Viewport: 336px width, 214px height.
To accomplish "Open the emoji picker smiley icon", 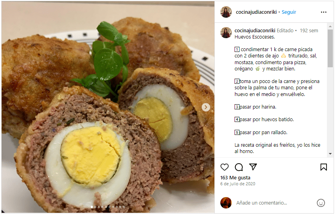I will [x=321, y=203].
